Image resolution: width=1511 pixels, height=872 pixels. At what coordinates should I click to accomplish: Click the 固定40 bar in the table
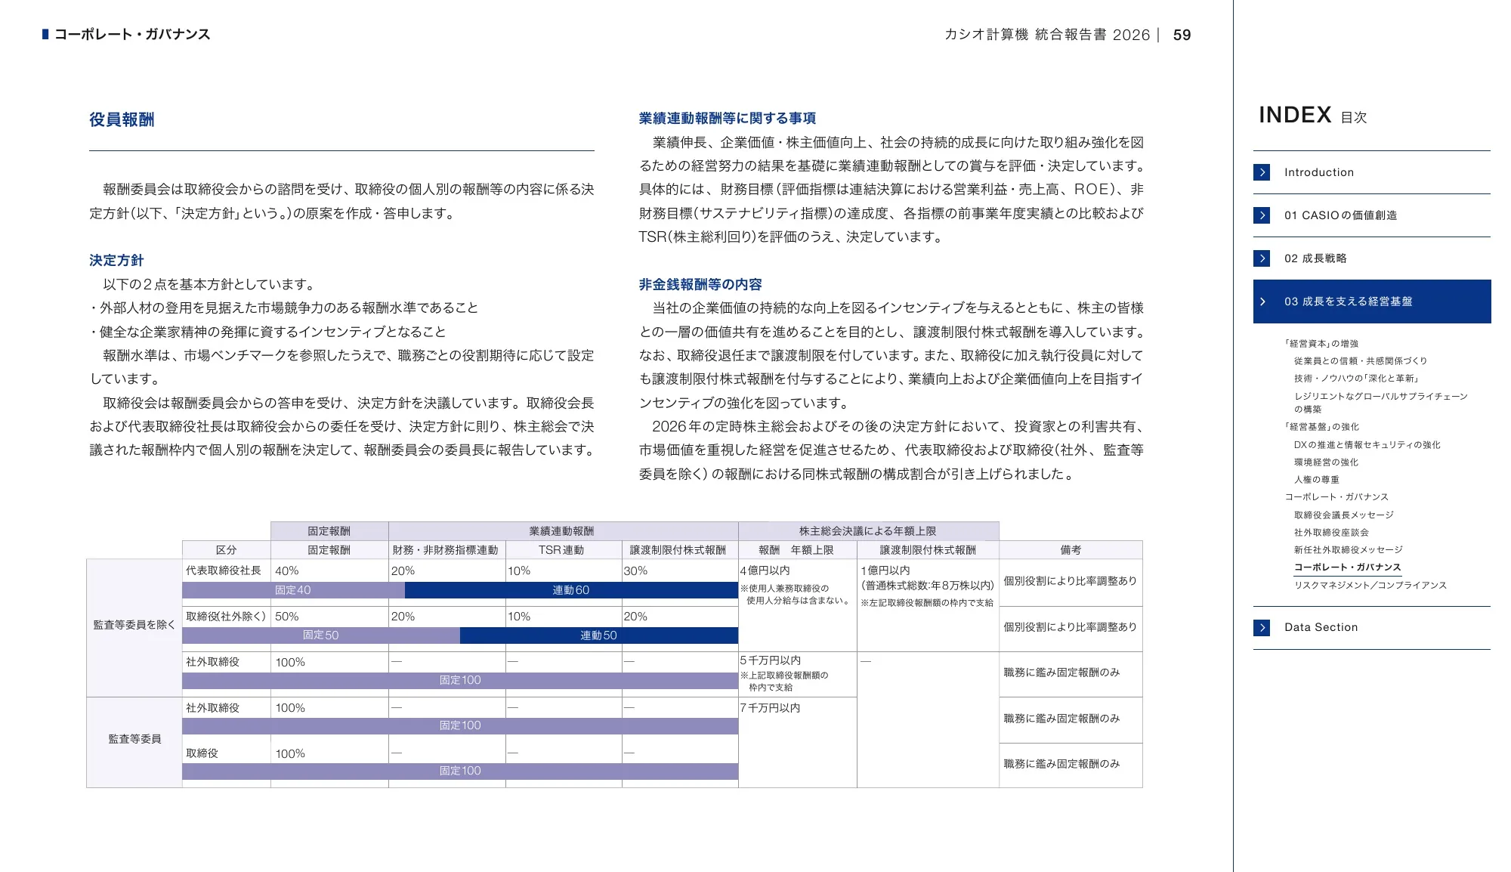[x=293, y=590]
